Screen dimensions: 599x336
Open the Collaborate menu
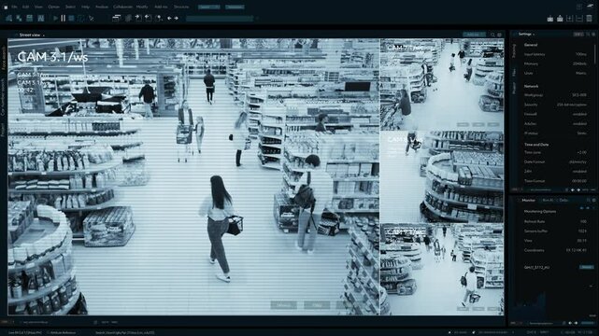click(x=122, y=7)
